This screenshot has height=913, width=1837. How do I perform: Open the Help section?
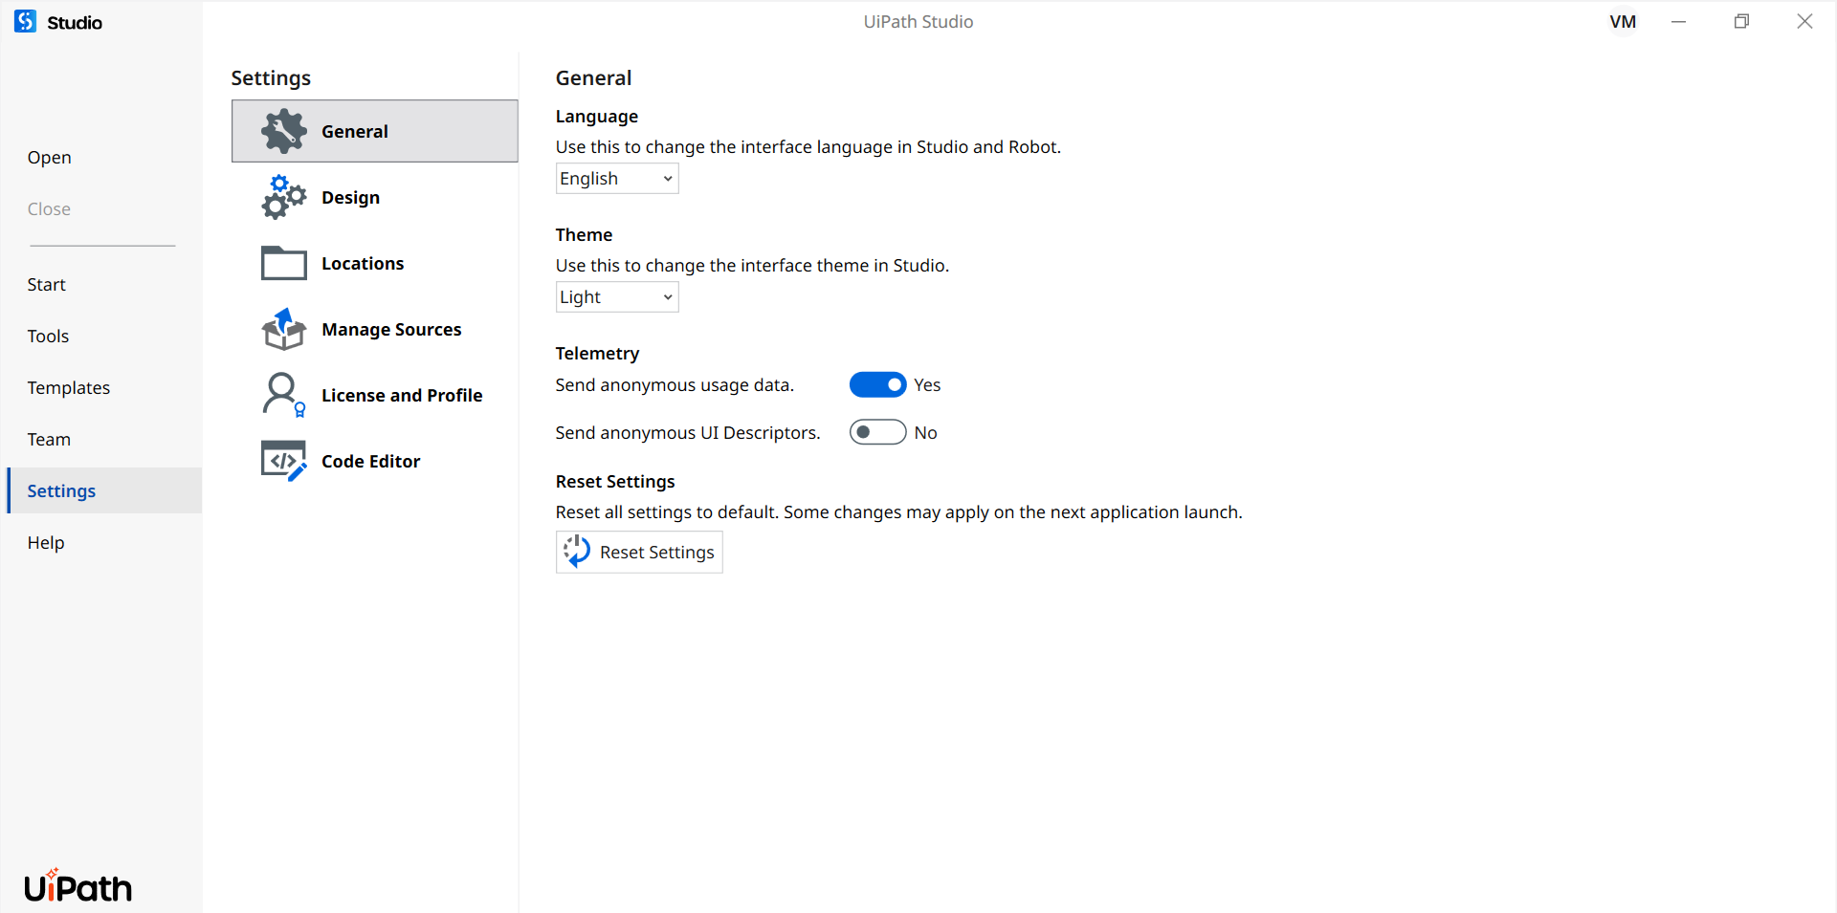(x=45, y=542)
